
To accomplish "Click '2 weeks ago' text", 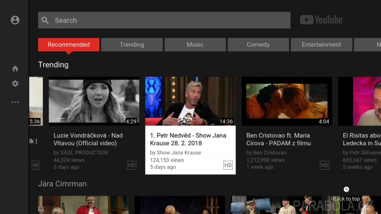I will pyautogui.click(x=358, y=167).
